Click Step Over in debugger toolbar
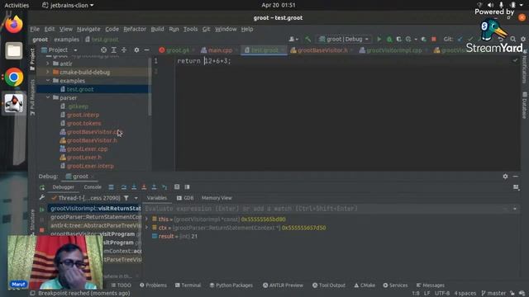 (124, 187)
